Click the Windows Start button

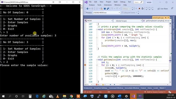point(3,96)
